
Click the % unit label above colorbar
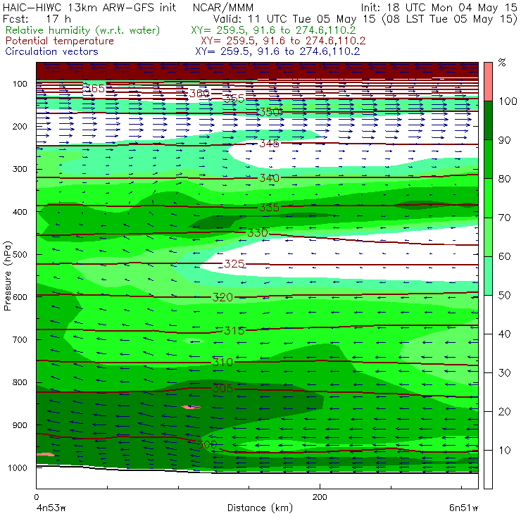502,63
